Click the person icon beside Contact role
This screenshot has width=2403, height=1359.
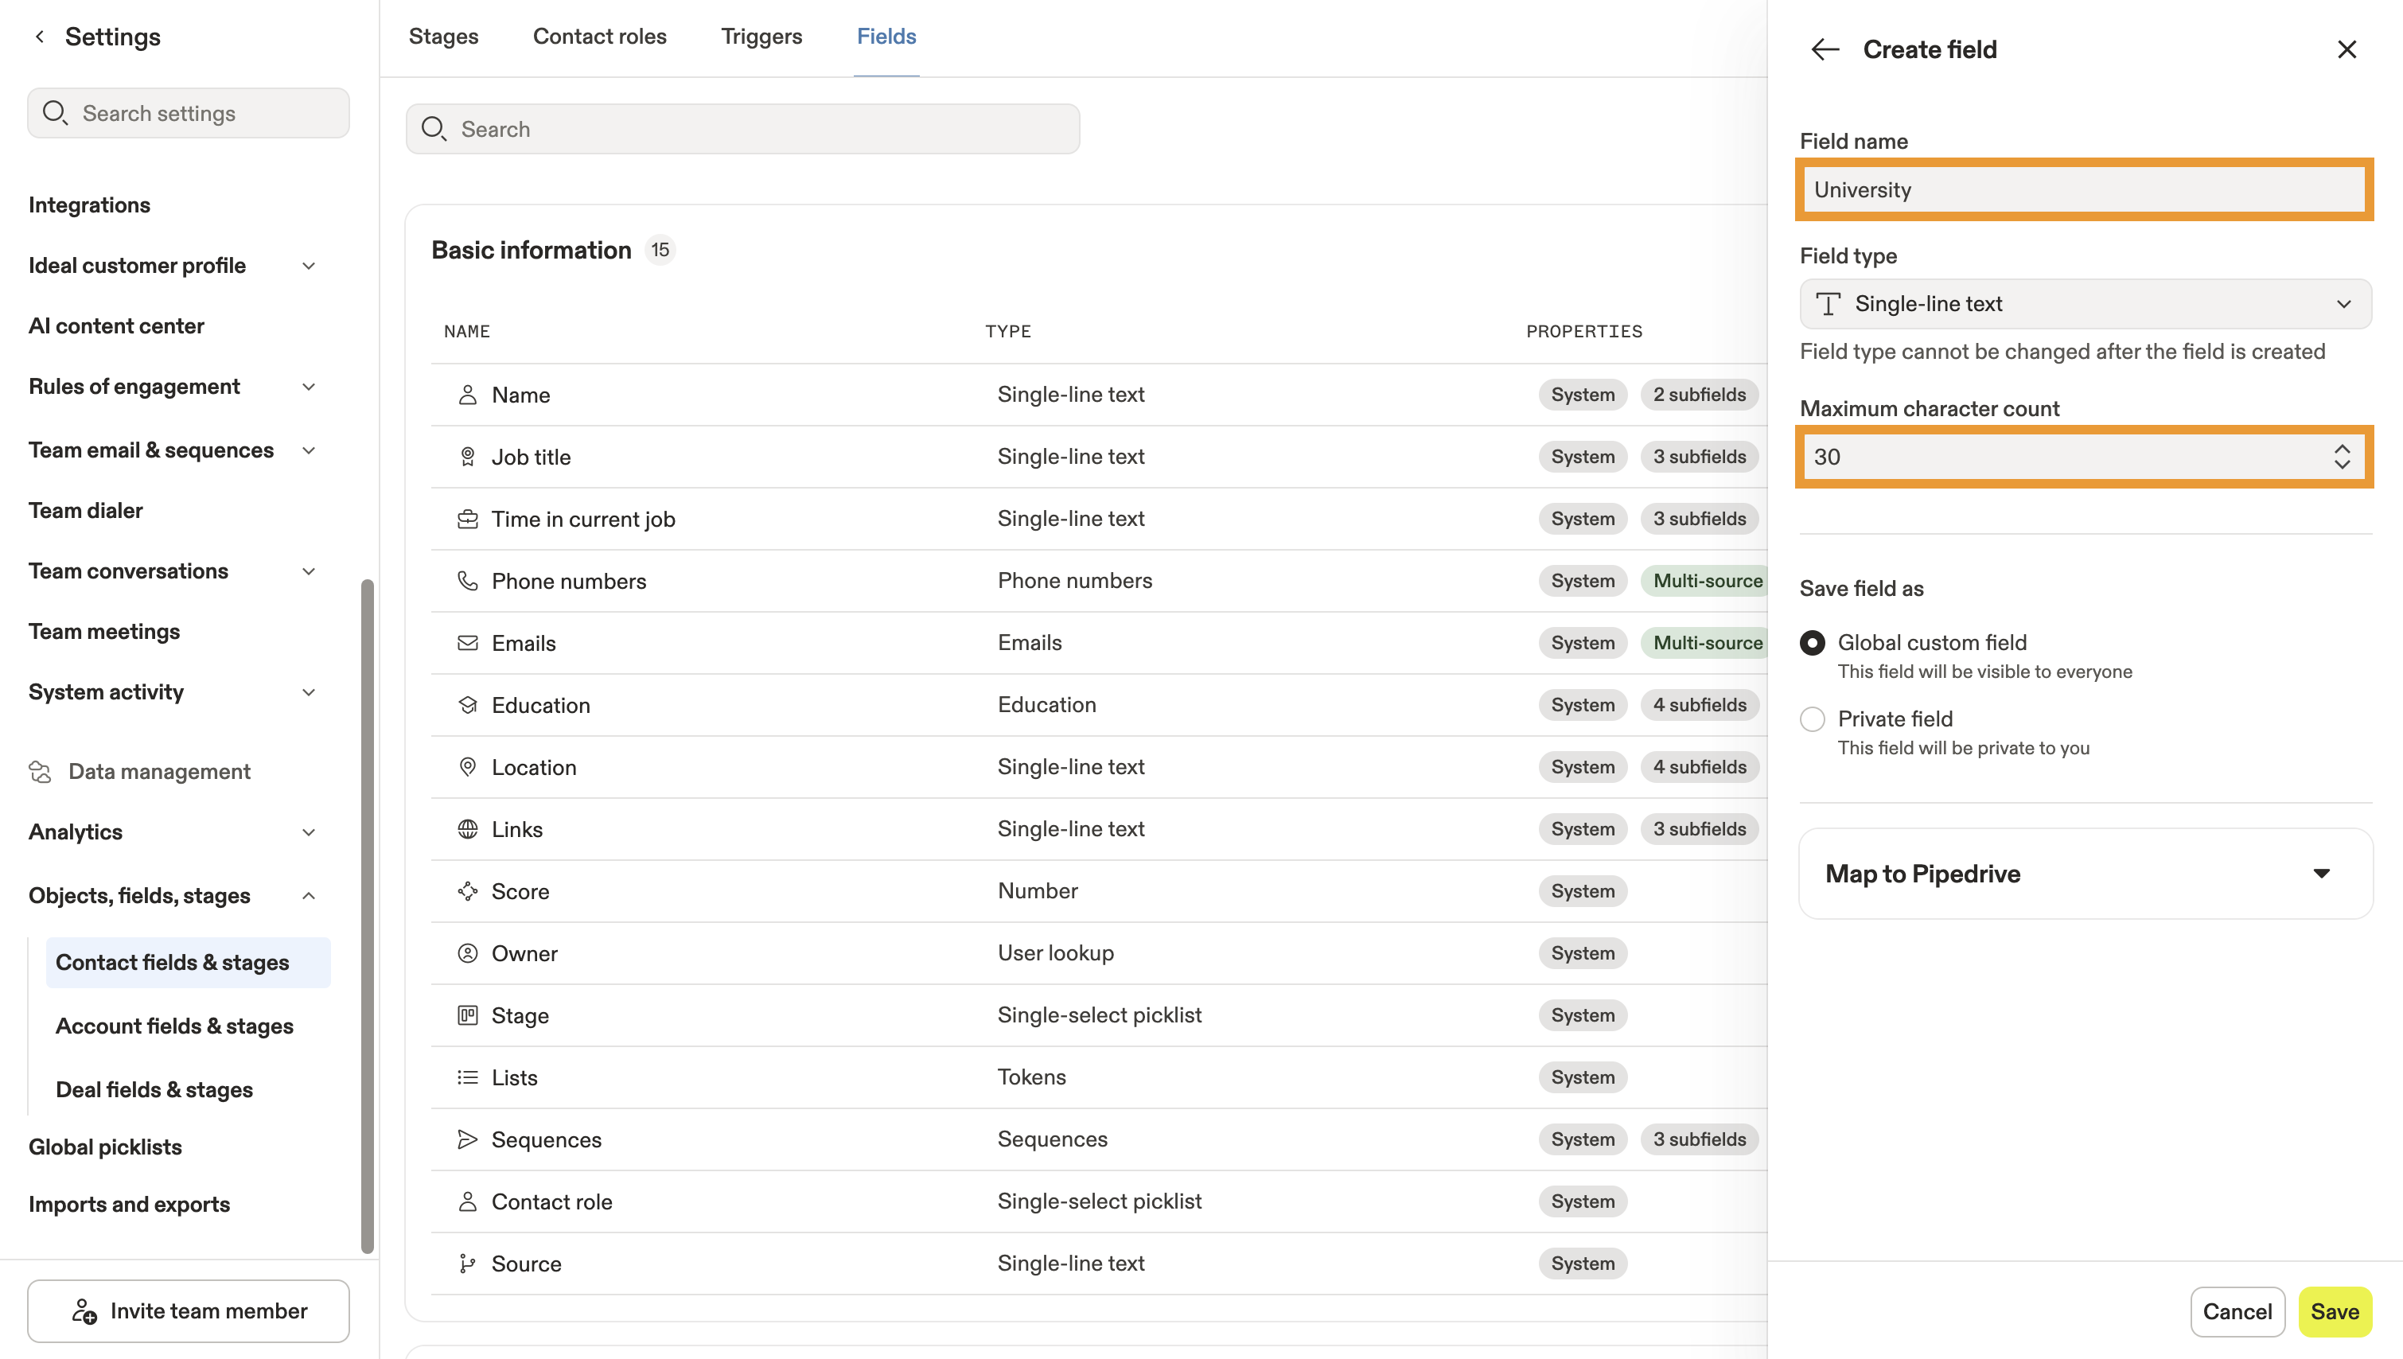[x=468, y=1201]
